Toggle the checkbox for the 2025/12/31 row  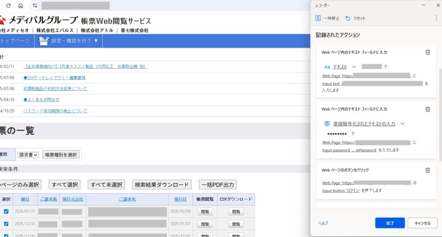coord(6,224)
